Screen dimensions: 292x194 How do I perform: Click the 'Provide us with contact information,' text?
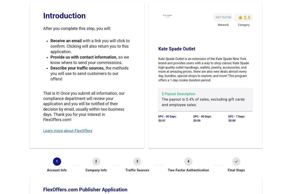pyautogui.click(x=84, y=57)
